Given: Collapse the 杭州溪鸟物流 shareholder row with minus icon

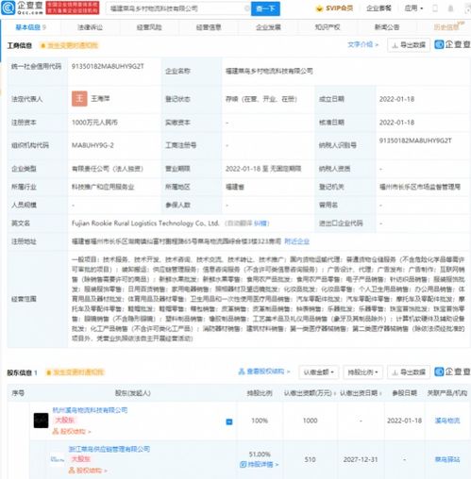Looking at the screenshot, I should (x=229, y=421).
